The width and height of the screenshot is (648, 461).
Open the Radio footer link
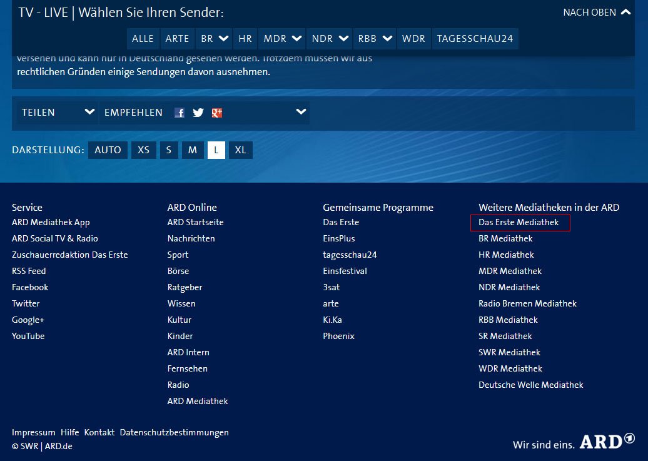point(178,385)
